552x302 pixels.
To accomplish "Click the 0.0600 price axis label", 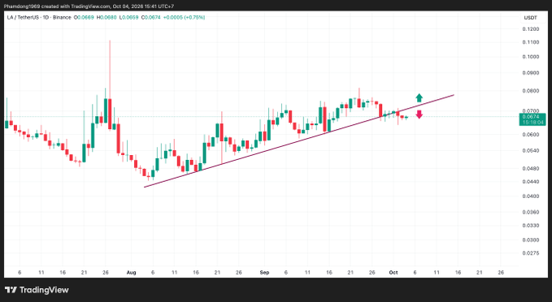I will [531, 134].
